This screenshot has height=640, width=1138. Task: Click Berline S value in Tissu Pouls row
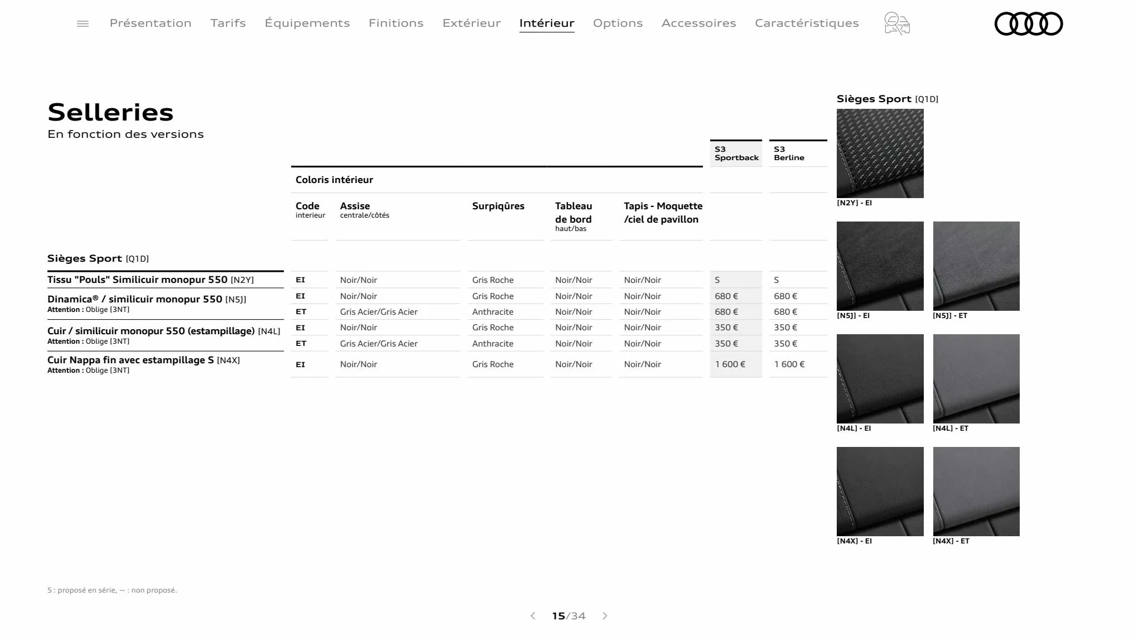click(x=777, y=280)
